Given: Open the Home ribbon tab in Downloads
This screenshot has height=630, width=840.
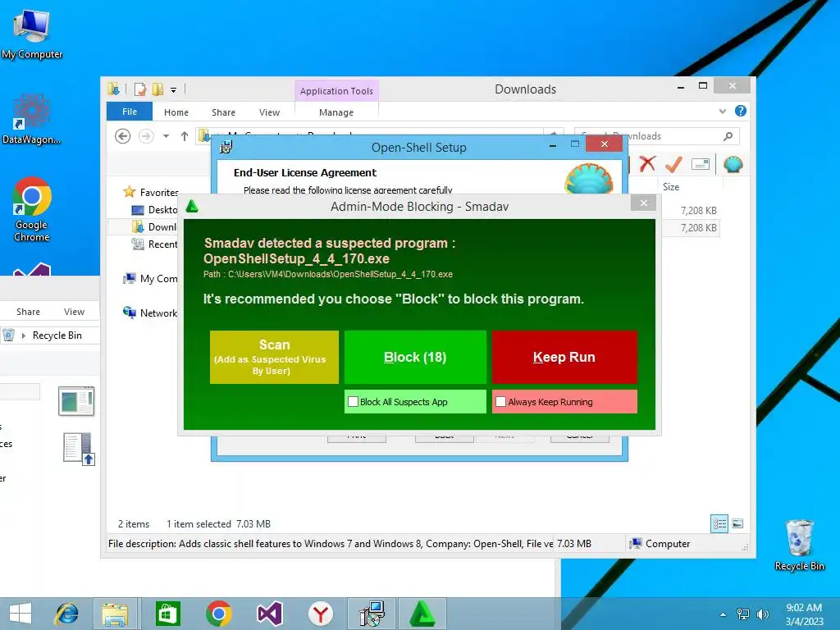Looking at the screenshot, I should (176, 112).
